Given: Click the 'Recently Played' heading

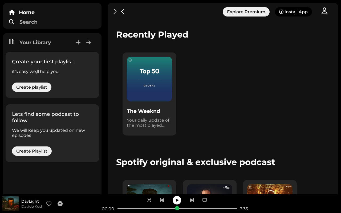Looking at the screenshot, I should 152,35.
